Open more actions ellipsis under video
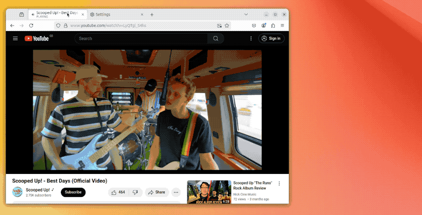This screenshot has width=422, height=215. tap(176, 192)
